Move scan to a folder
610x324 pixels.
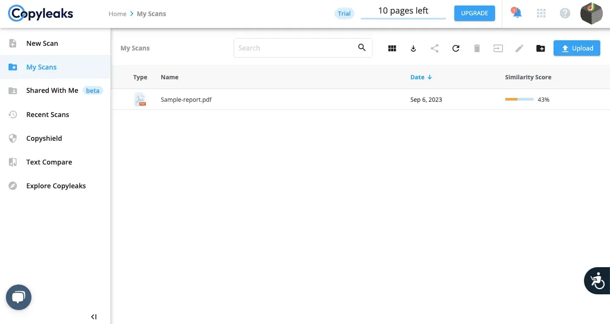pyautogui.click(x=498, y=48)
